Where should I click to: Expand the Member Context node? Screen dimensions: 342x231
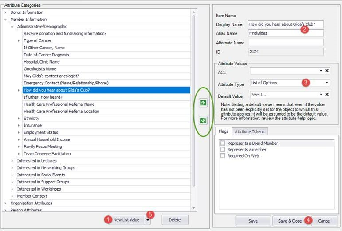tap(12, 196)
